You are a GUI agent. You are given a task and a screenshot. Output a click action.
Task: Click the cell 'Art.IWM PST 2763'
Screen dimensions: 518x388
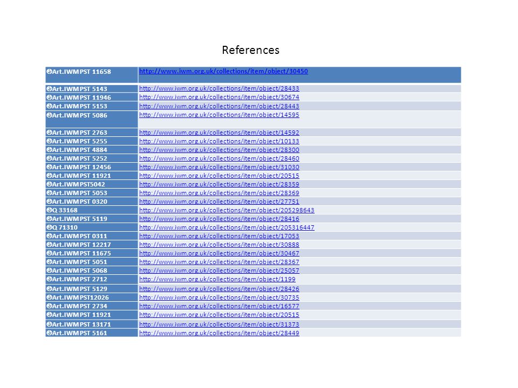(x=92, y=133)
